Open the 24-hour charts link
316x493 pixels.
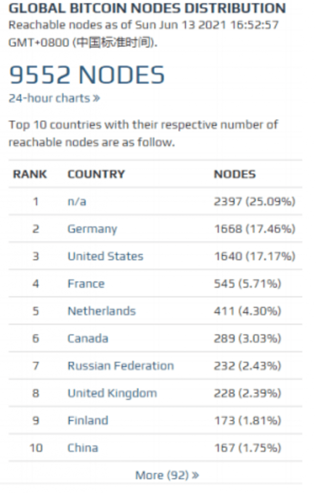(x=54, y=98)
